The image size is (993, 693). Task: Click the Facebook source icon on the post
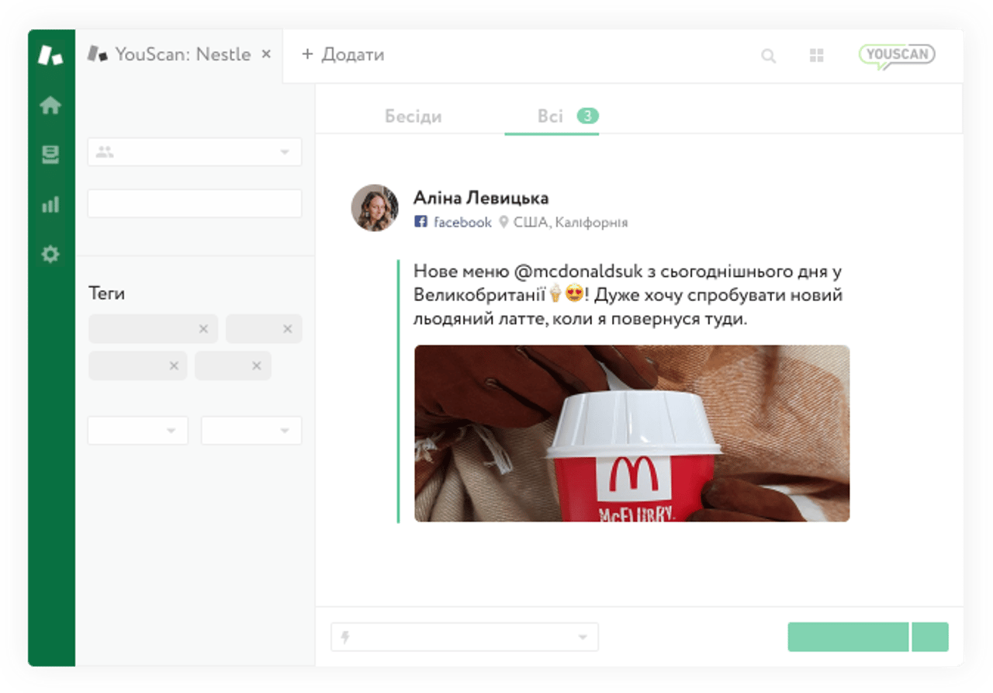pyautogui.click(x=421, y=221)
